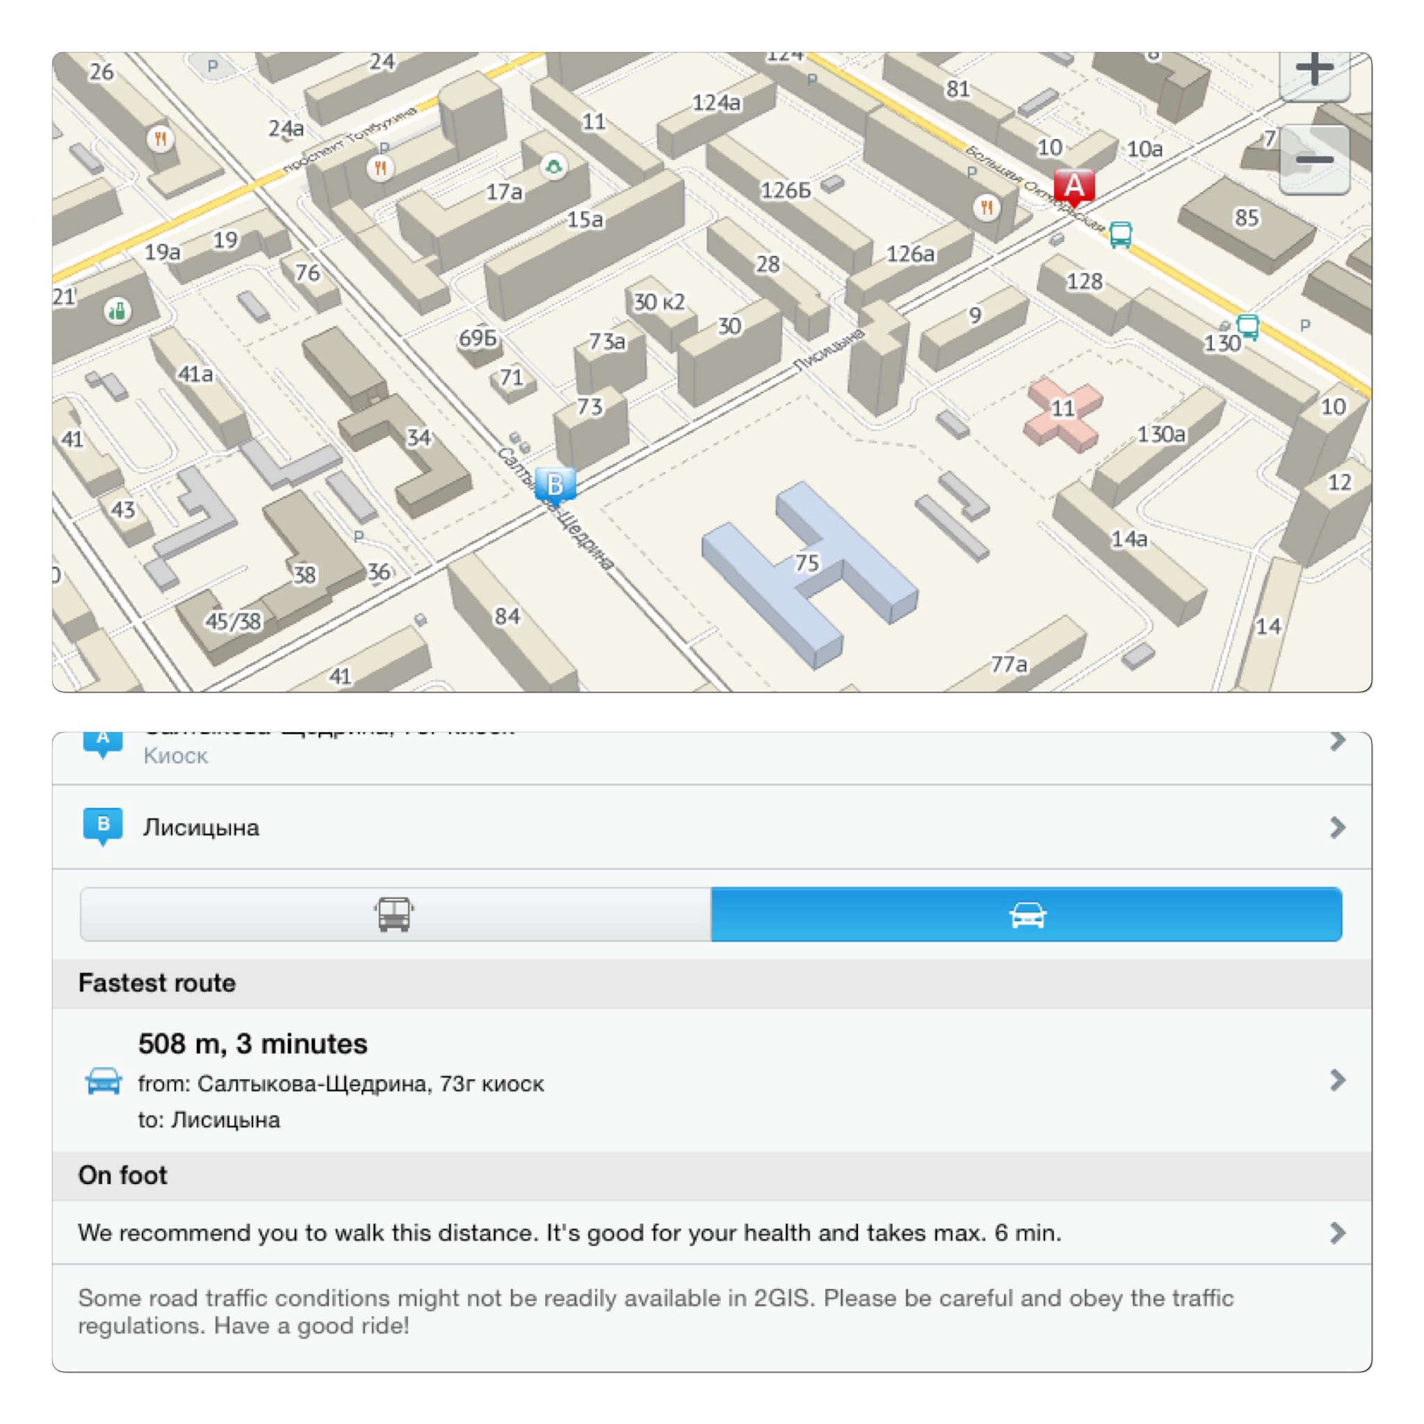Expand point A Киоск address row
Screen dimensions: 1424x1424
point(712,758)
